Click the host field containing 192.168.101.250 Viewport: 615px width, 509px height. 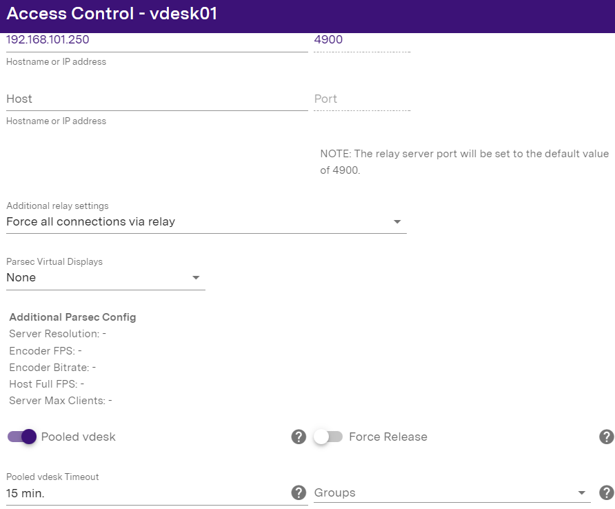[x=157, y=40]
